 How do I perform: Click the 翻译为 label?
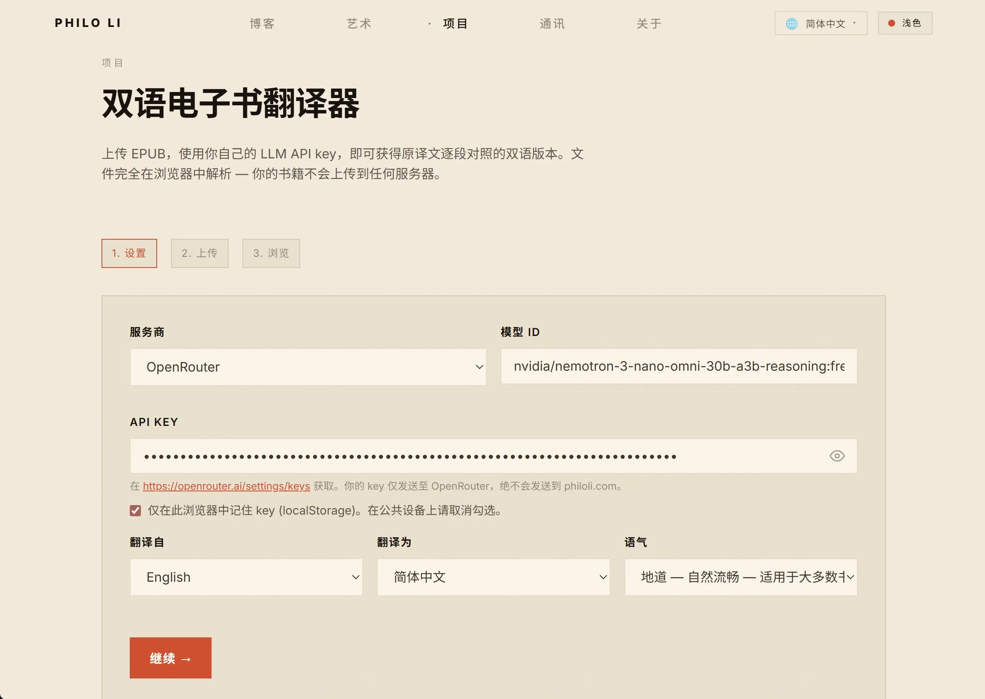pyautogui.click(x=394, y=542)
